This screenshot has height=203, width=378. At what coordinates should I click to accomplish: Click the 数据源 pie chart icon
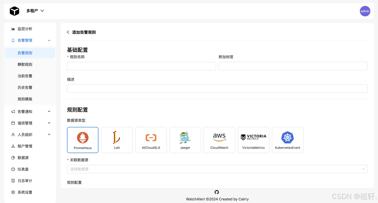13,158
